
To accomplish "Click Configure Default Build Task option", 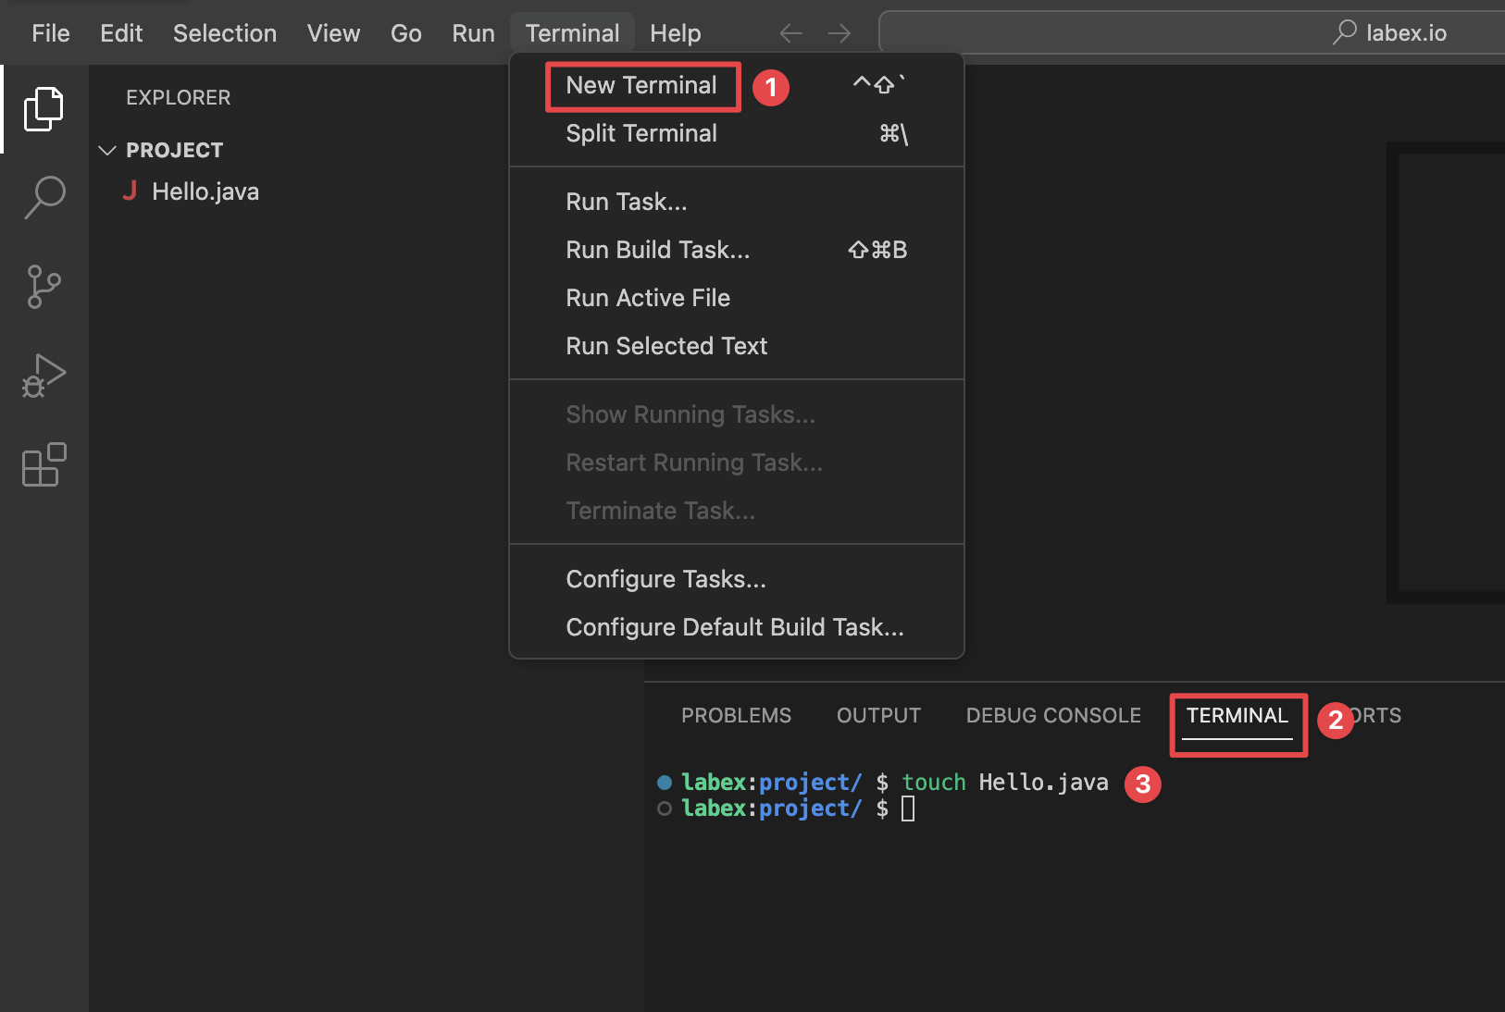I will point(734,626).
